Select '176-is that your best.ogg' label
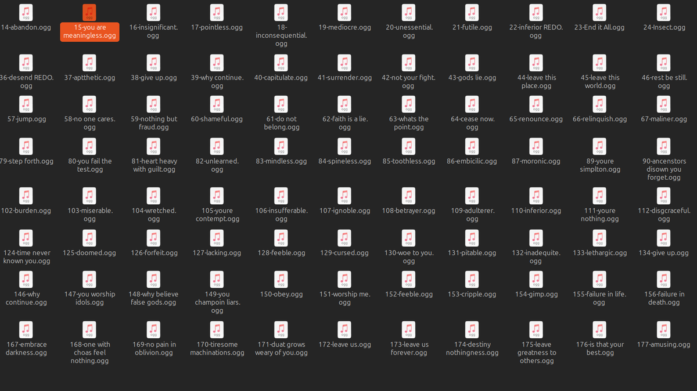The height and width of the screenshot is (391, 697). pyautogui.click(x=600, y=348)
